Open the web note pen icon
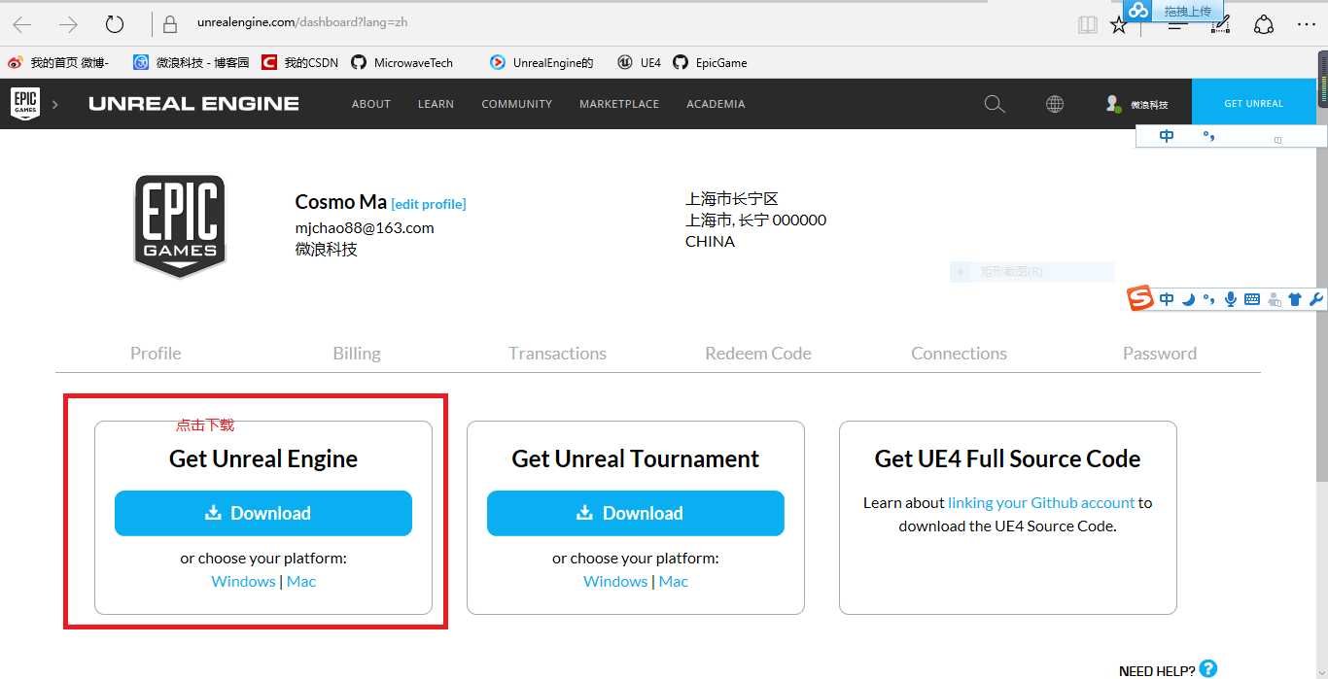1328x679 pixels. (x=1220, y=25)
